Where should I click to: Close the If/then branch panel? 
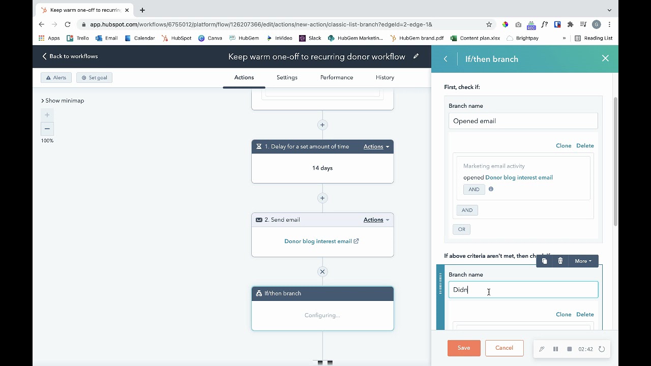(x=605, y=58)
